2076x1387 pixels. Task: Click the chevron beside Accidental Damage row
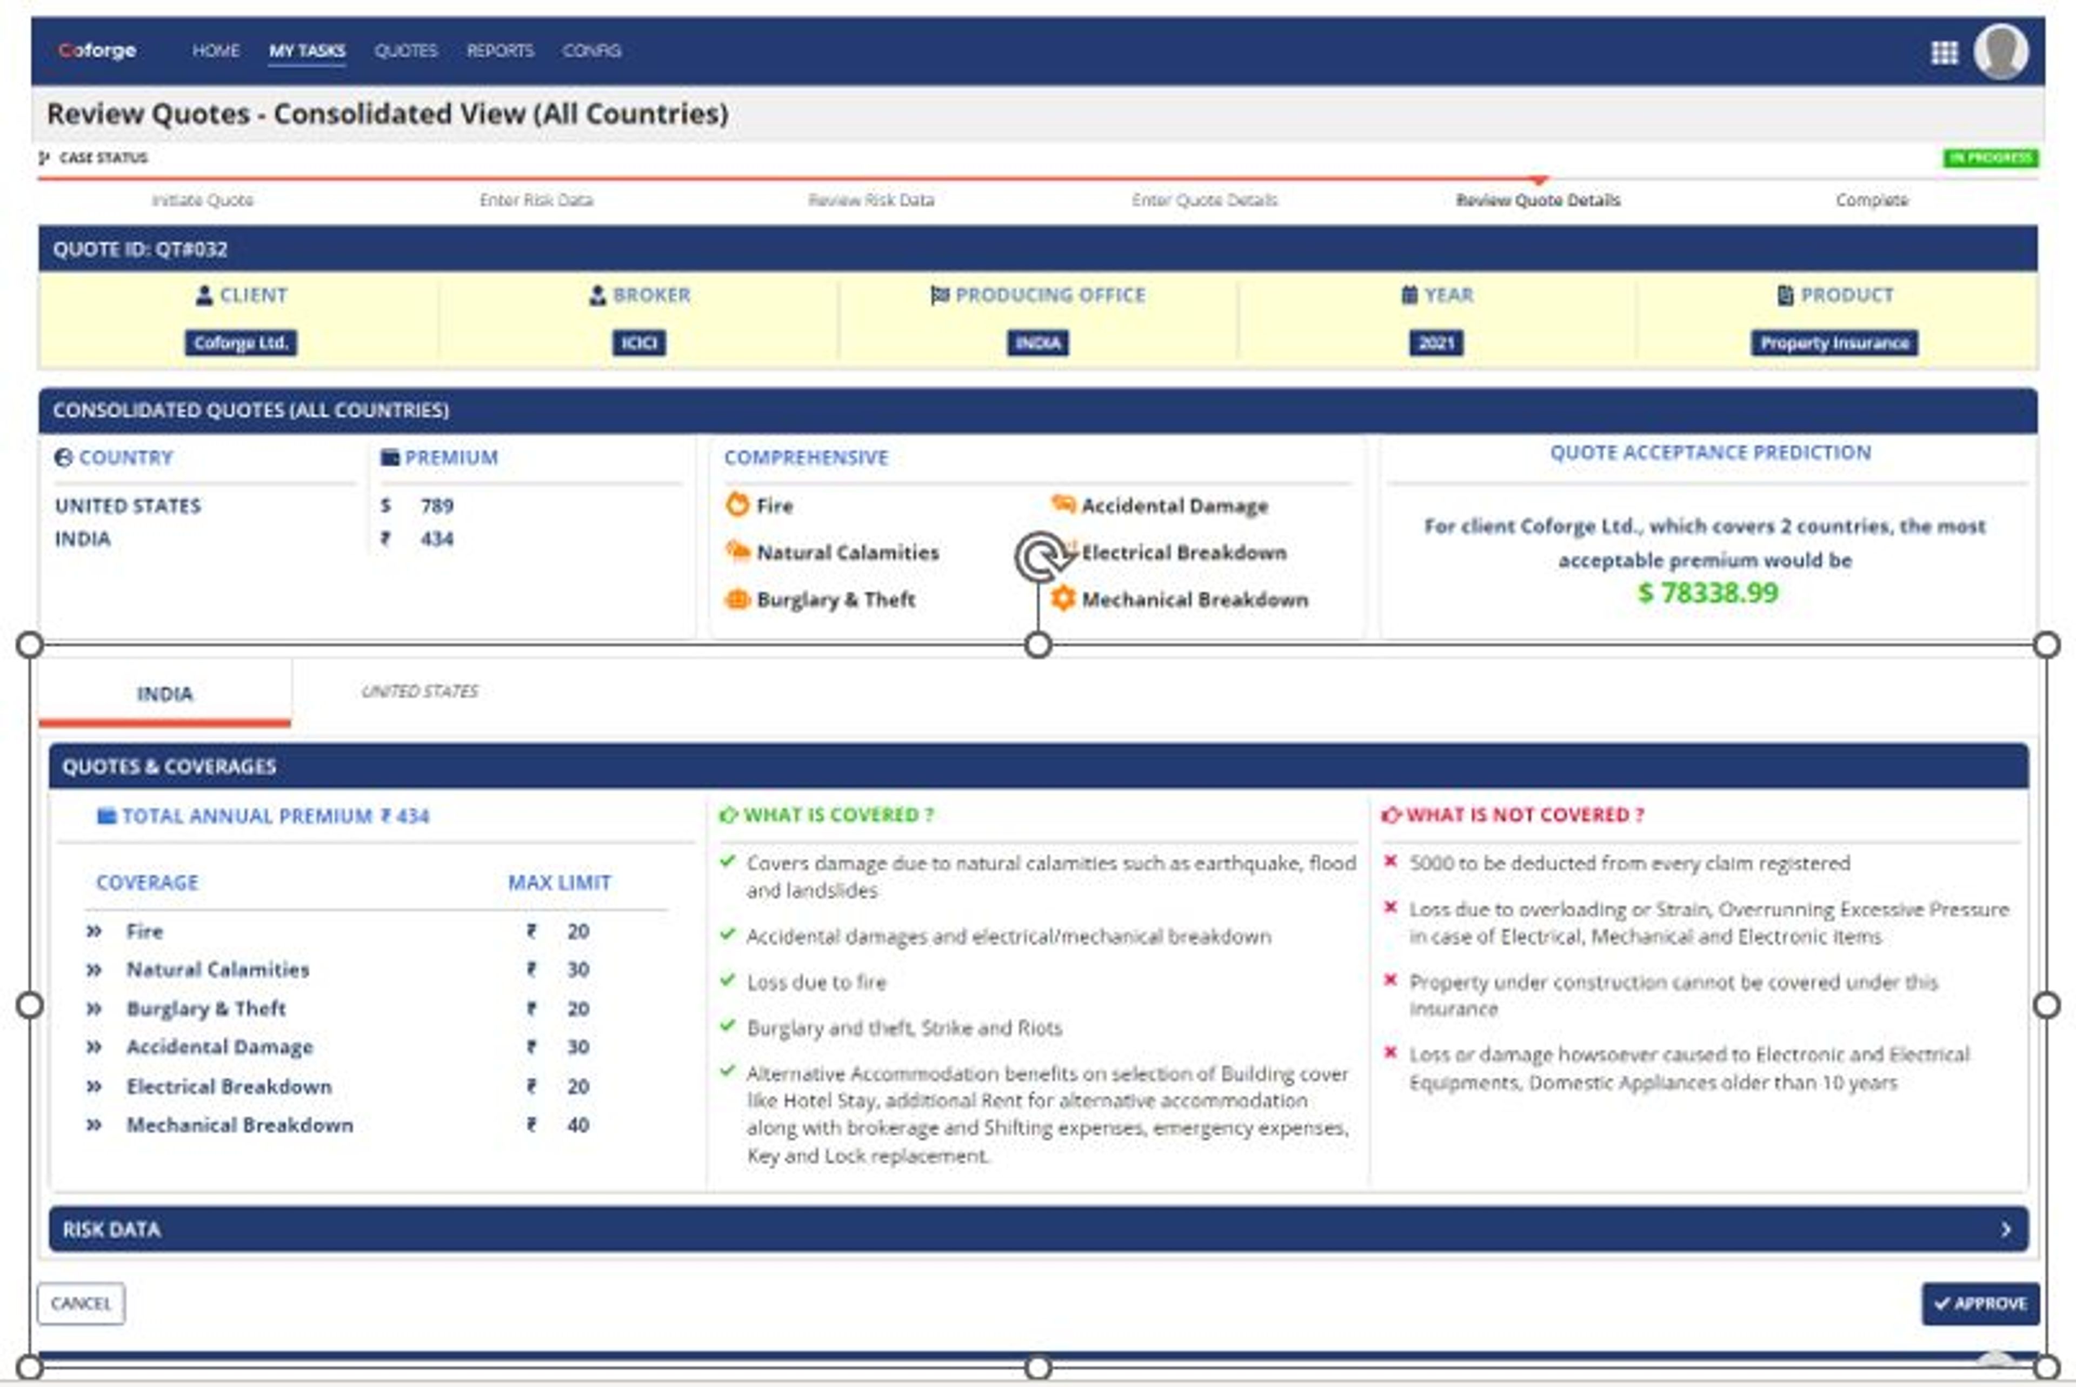94,1047
